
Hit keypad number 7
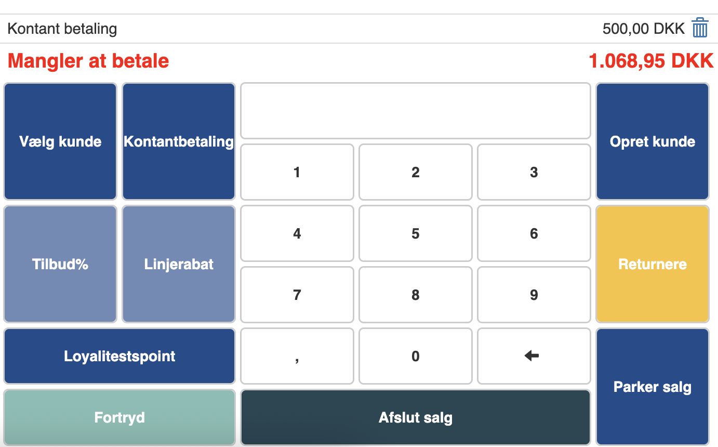click(x=297, y=295)
